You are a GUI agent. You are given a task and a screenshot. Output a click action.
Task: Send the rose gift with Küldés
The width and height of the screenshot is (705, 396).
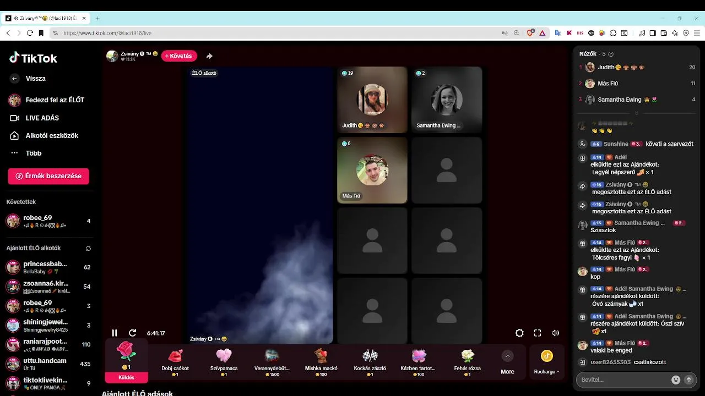click(x=127, y=377)
